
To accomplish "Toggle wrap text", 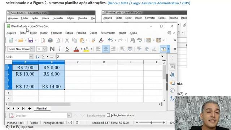I will click(122, 49).
